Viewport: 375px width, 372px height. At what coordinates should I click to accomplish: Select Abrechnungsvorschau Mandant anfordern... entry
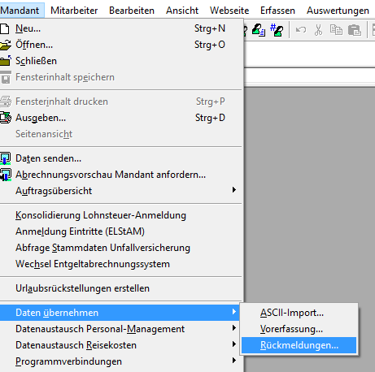click(x=120, y=175)
